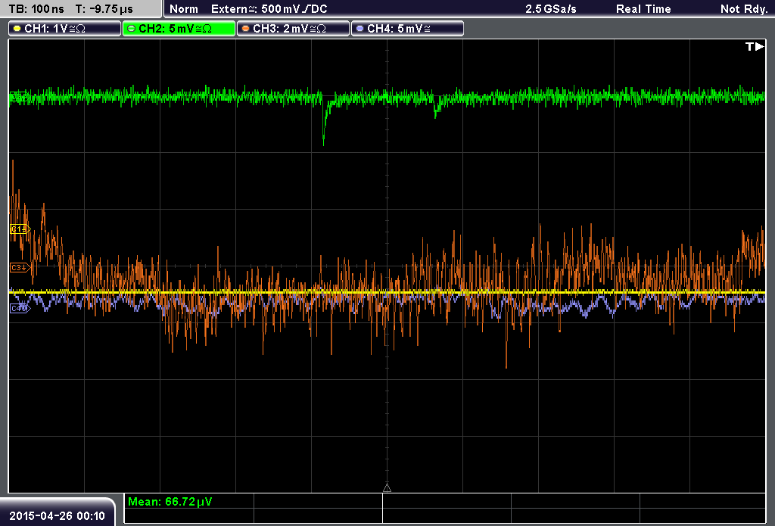The width and height of the screenshot is (775, 526).
Task: Click the Mean: 66.72 µV measurement
Action: (170, 502)
